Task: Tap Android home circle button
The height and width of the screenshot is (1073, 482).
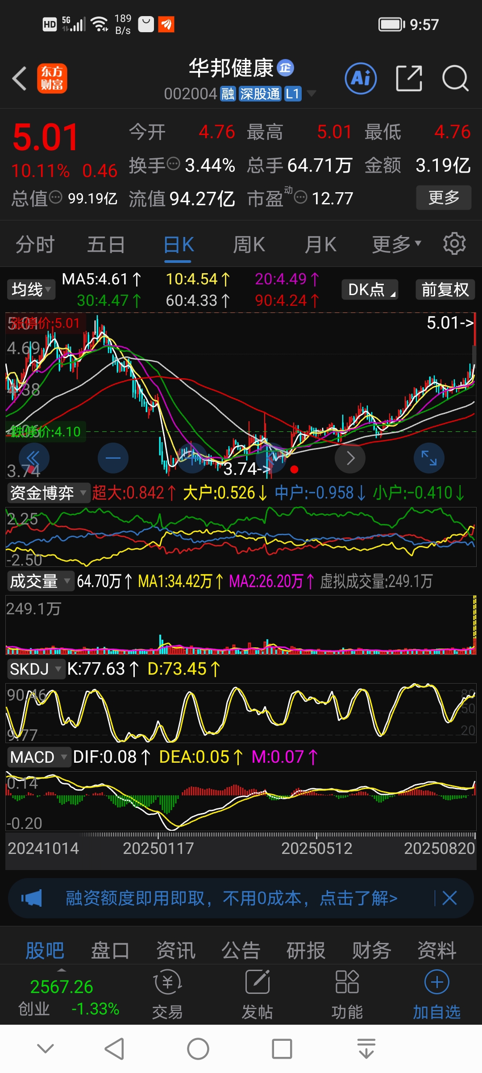Action: [198, 1049]
